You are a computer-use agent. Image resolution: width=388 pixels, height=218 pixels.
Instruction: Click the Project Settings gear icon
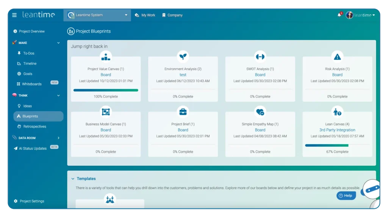pyautogui.click(x=16, y=201)
